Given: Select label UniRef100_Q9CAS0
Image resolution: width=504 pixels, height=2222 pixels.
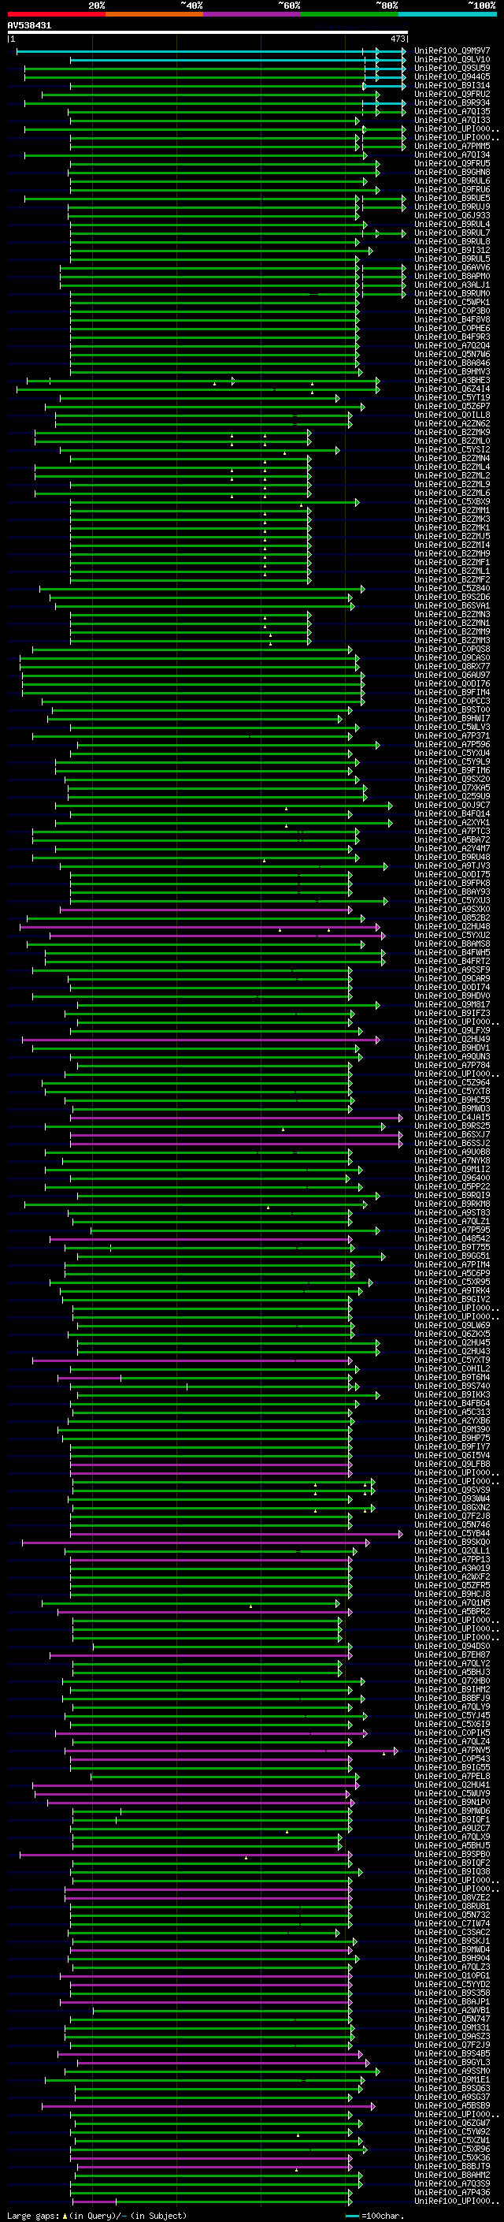Looking at the screenshot, I should [x=452, y=658].
